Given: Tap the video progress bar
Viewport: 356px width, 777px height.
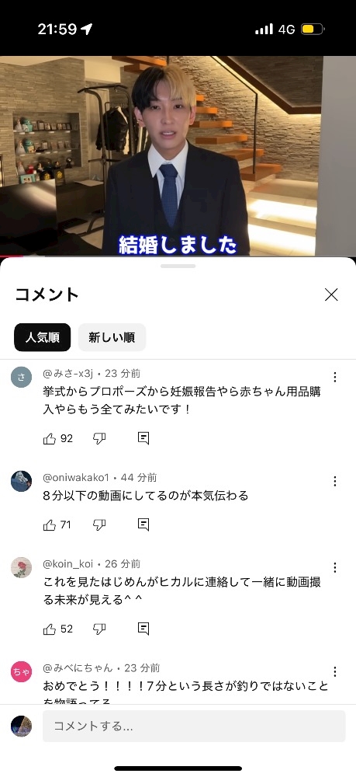Looking at the screenshot, I should point(178,256).
